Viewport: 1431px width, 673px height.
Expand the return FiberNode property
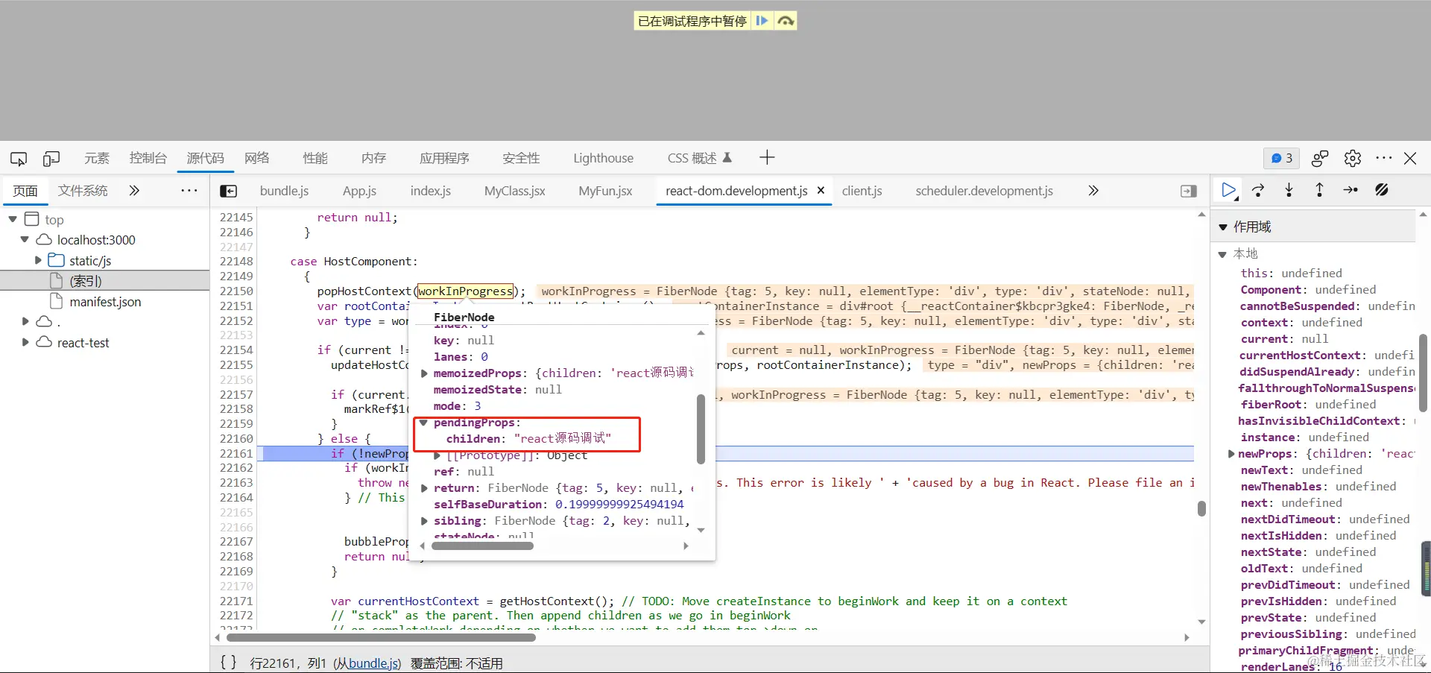point(424,488)
